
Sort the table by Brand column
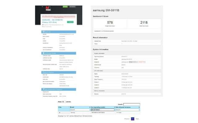[x=80, y=107]
